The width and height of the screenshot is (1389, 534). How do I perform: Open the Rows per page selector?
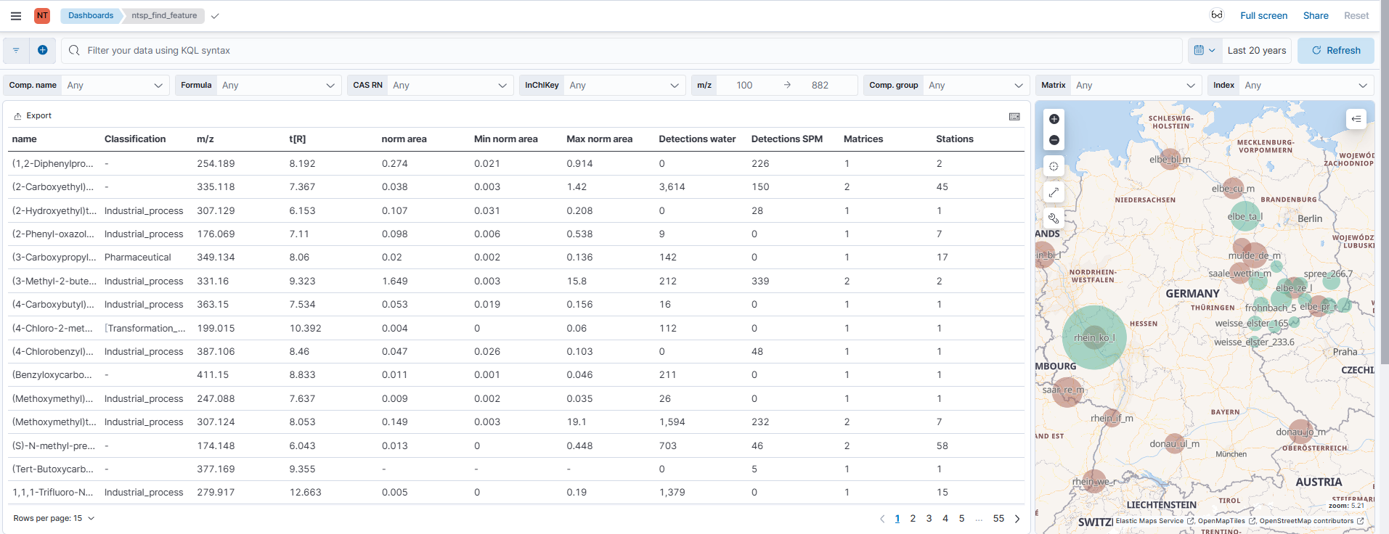(x=54, y=518)
